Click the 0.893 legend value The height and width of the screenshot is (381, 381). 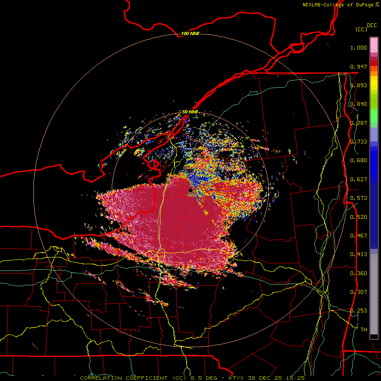(x=359, y=85)
